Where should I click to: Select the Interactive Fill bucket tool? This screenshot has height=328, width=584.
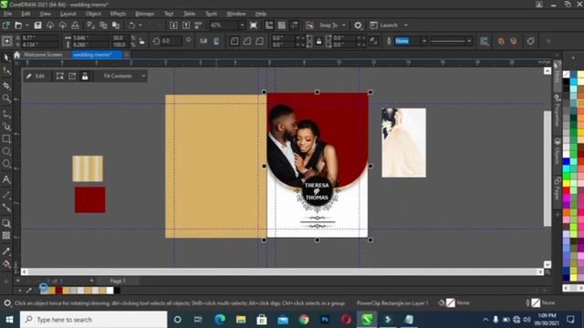pyautogui.click(x=6, y=265)
